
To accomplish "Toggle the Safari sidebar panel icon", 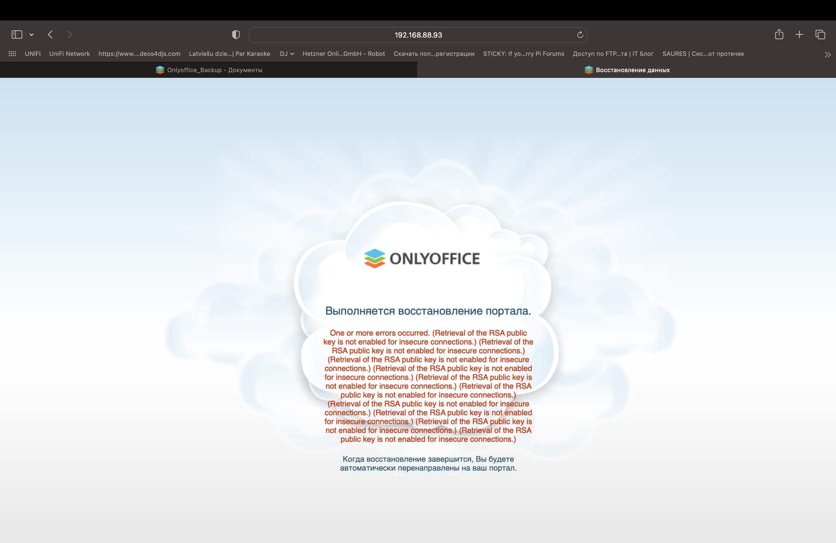I will coord(17,34).
